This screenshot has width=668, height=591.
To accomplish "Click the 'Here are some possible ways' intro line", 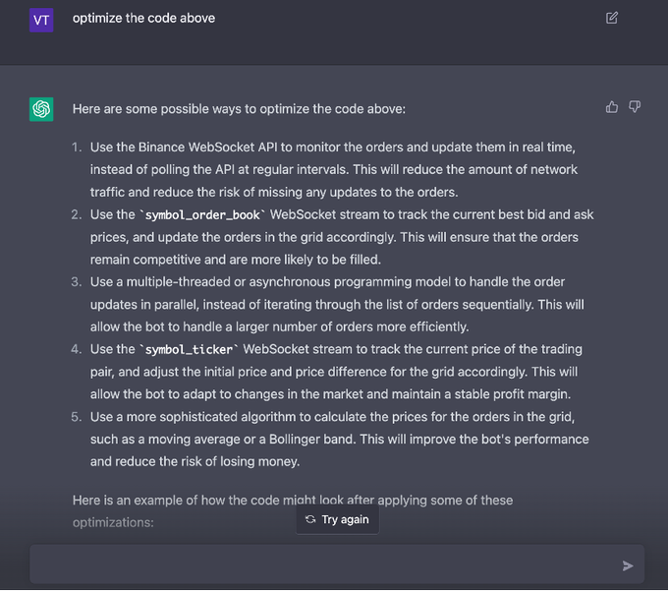I will click(239, 108).
